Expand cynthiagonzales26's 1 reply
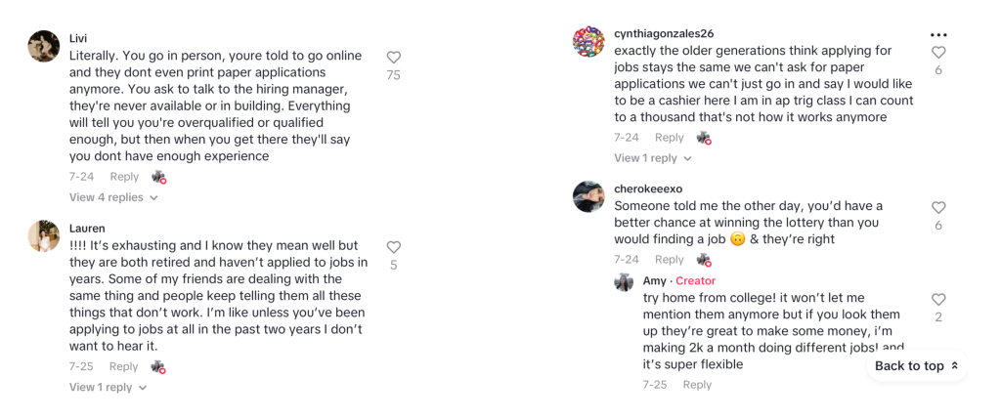The height and width of the screenshot is (420, 1001). pyautogui.click(x=652, y=158)
